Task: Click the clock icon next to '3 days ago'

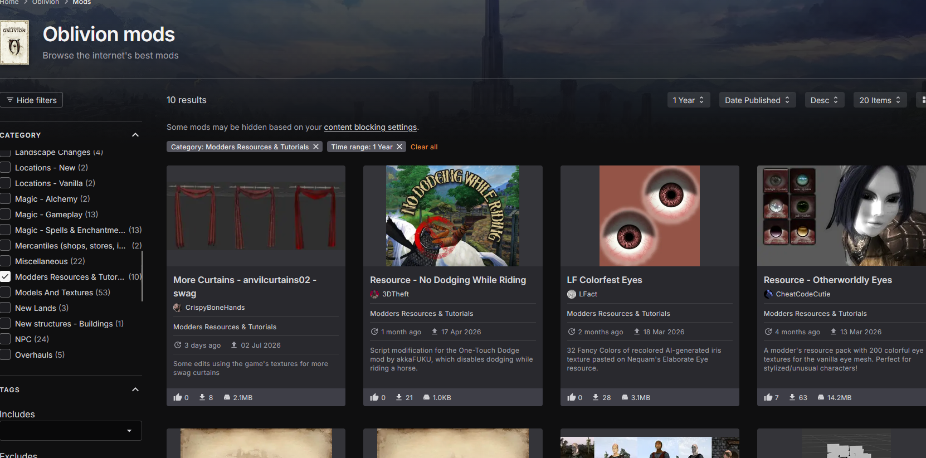Action: click(x=178, y=345)
